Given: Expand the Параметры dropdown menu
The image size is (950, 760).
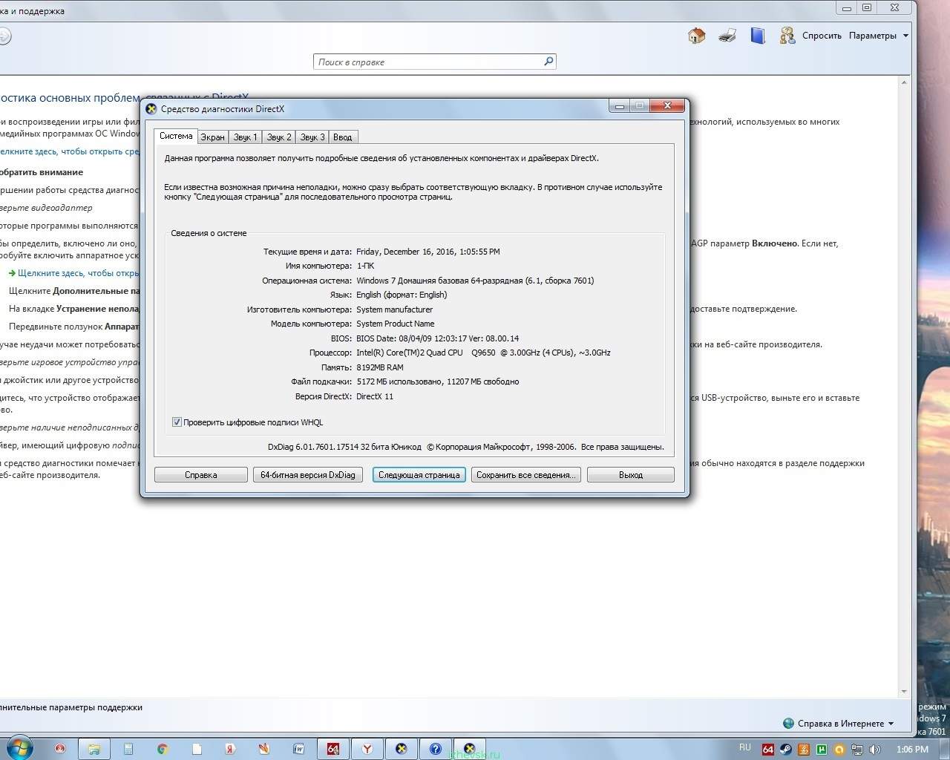Looking at the screenshot, I should pos(879,36).
